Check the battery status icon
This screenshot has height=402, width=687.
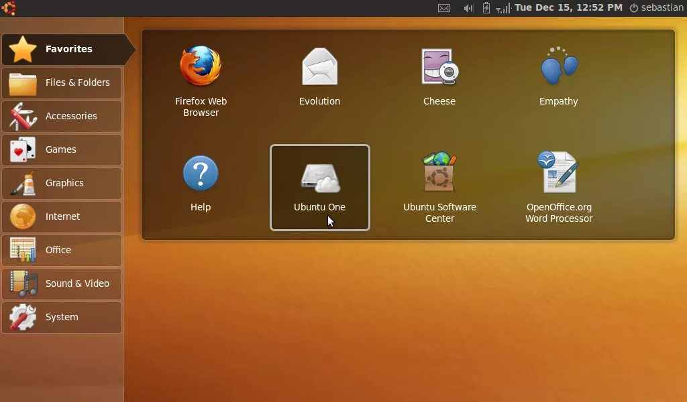click(x=486, y=8)
